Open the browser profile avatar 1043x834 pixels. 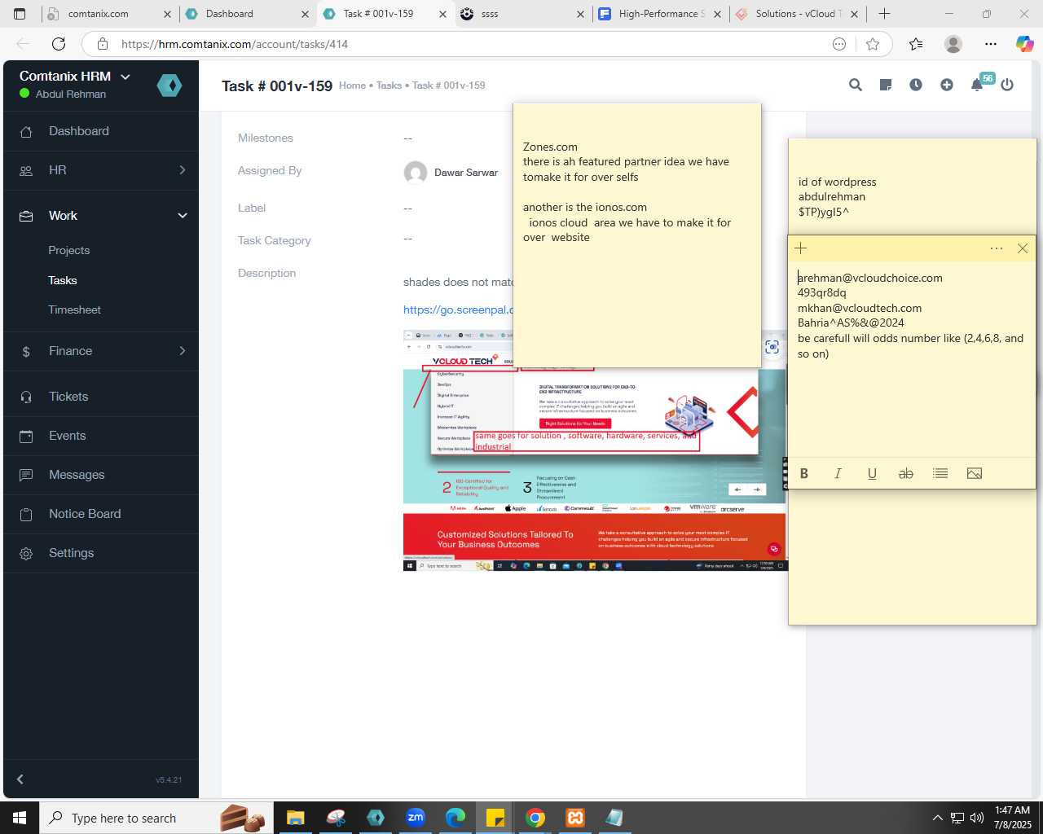tap(953, 44)
